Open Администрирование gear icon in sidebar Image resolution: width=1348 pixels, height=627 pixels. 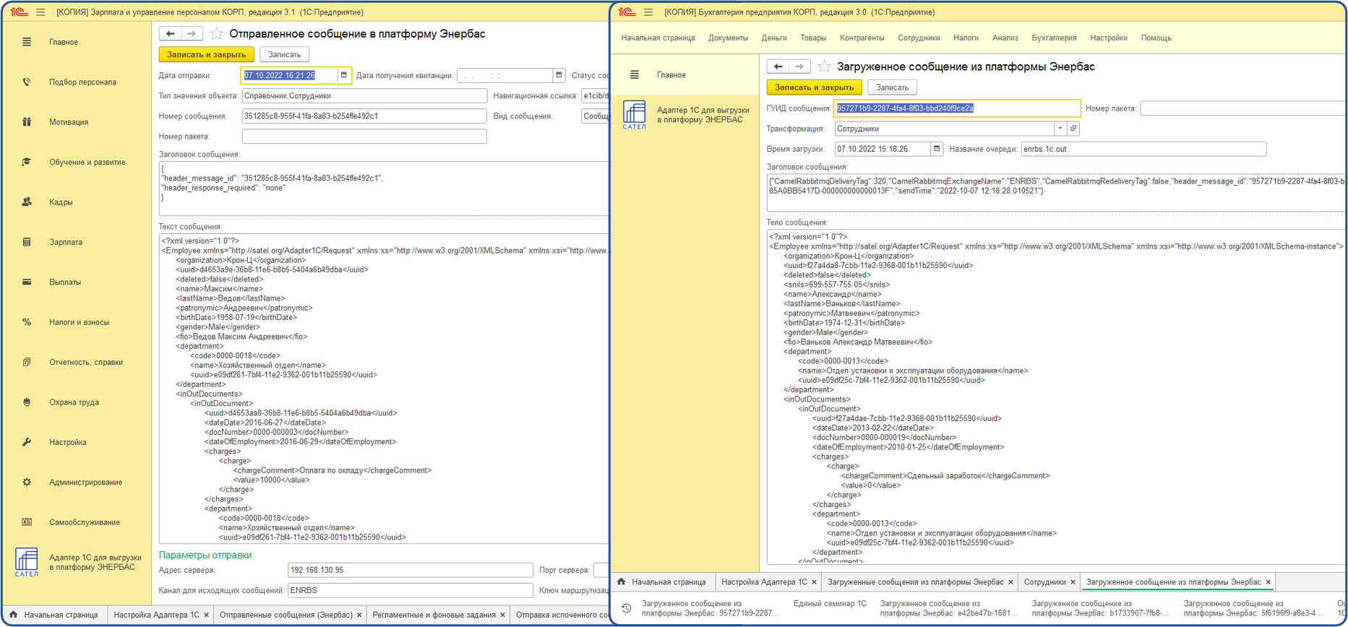coord(27,482)
